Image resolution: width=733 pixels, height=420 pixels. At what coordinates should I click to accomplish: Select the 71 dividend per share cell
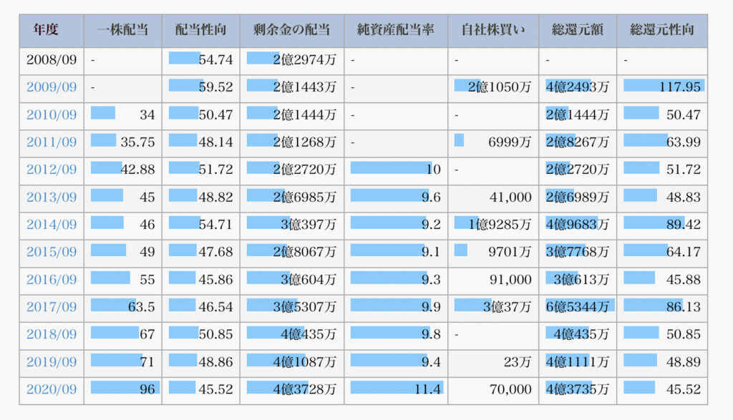(x=123, y=363)
